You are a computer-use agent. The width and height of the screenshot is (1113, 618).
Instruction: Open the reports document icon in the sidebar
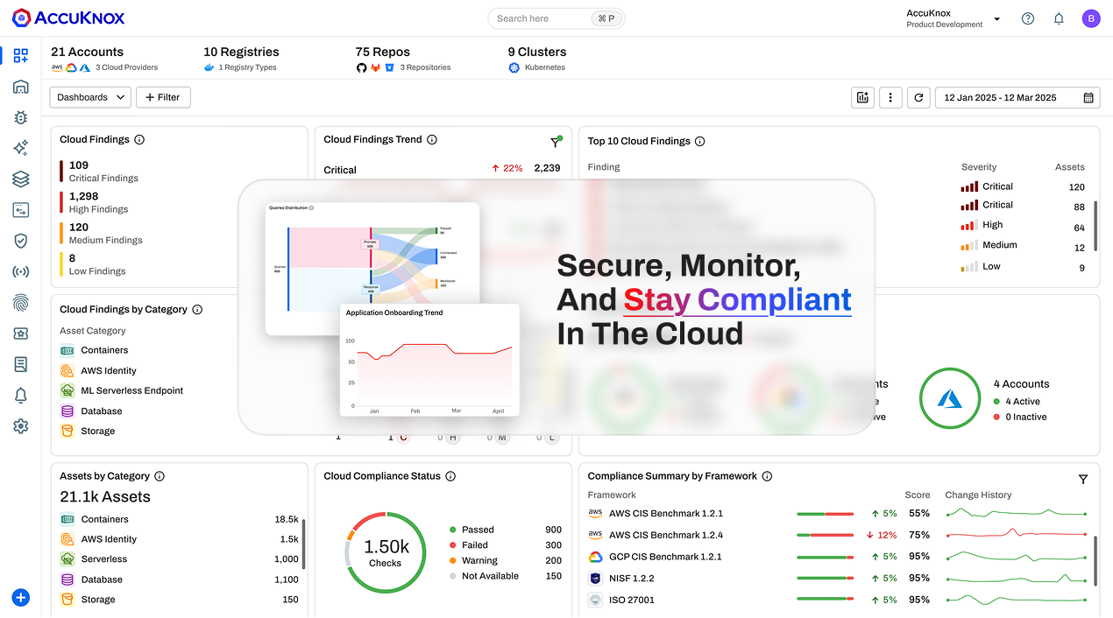pos(20,364)
